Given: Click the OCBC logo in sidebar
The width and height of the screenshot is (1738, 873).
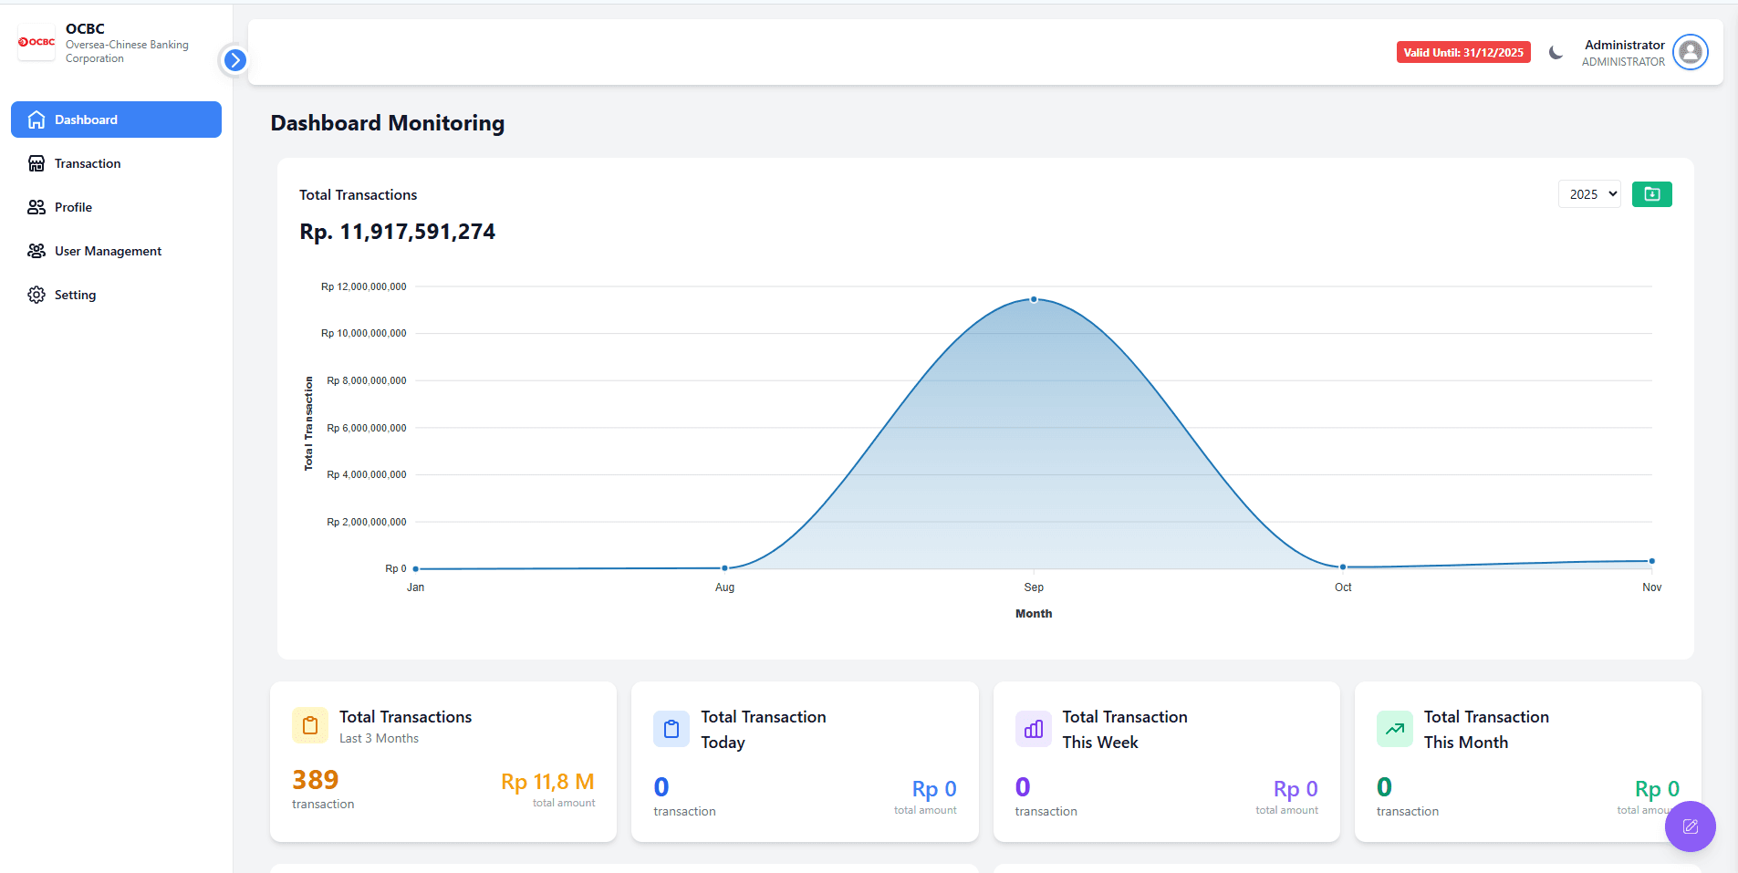Looking at the screenshot, I should 36,42.
